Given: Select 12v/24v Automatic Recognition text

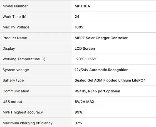Looking at the screenshot, I should (x=101, y=70).
